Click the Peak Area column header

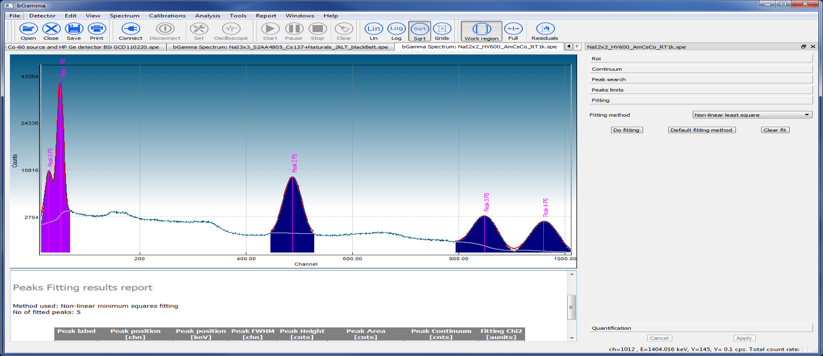pos(366,334)
